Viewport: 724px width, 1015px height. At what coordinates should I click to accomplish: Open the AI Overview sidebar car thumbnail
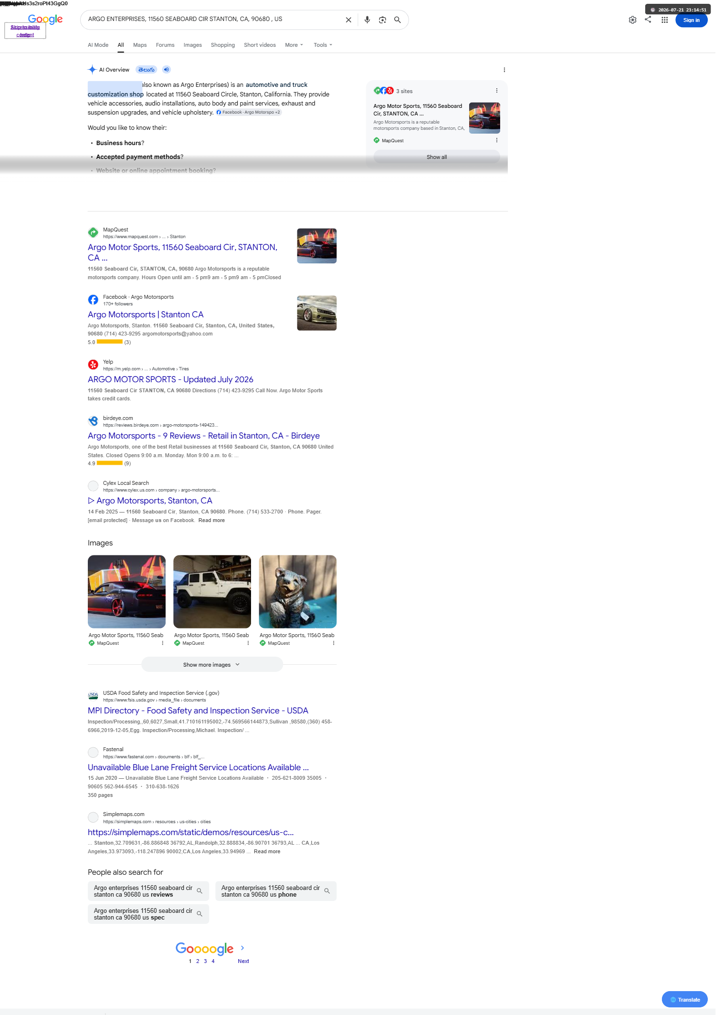coord(484,118)
